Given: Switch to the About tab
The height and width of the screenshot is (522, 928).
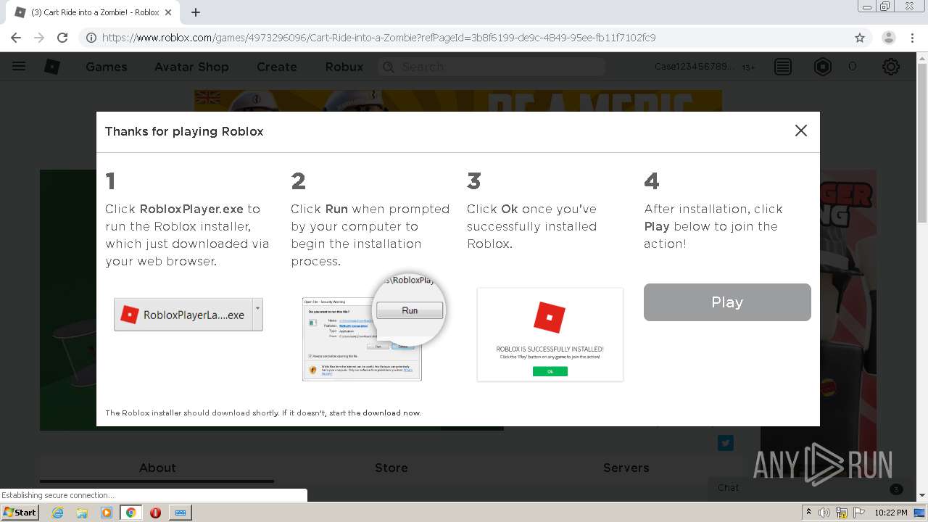Looking at the screenshot, I should coord(157,468).
